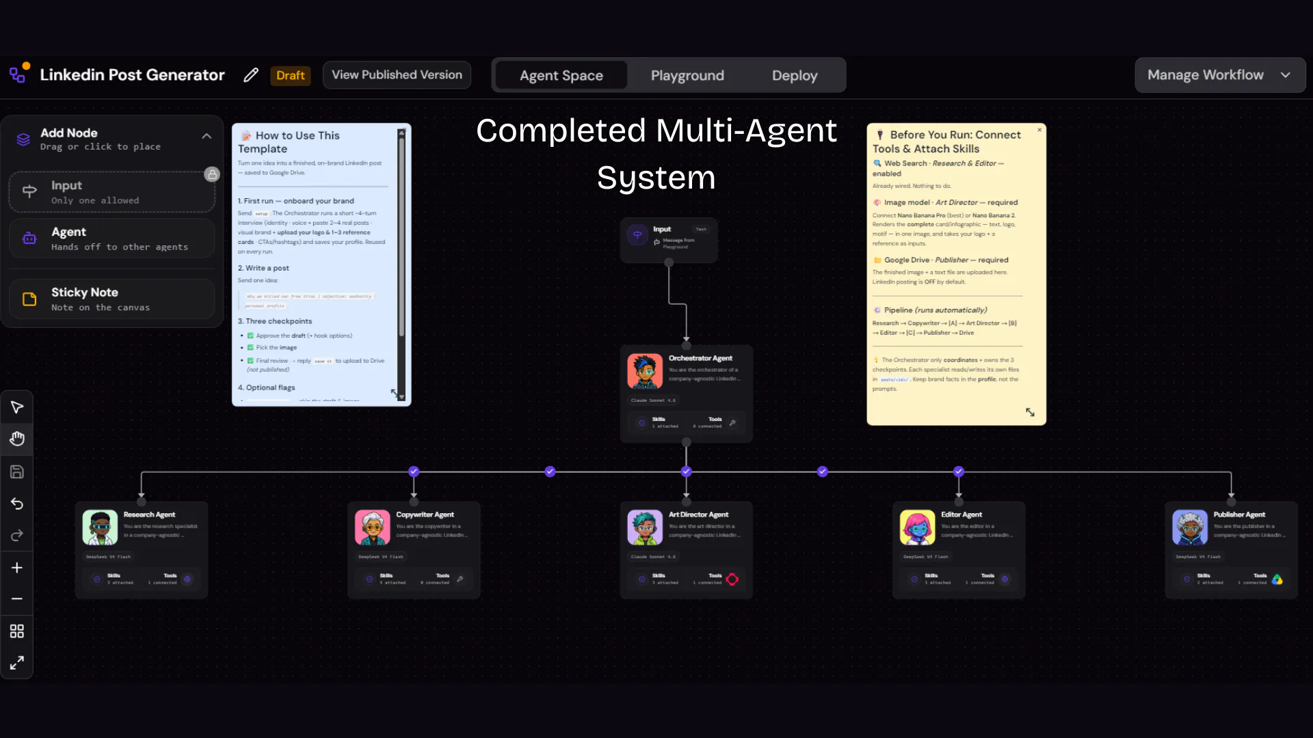The width and height of the screenshot is (1313, 738).
Task: Redo the last canvas change
Action: 17,535
